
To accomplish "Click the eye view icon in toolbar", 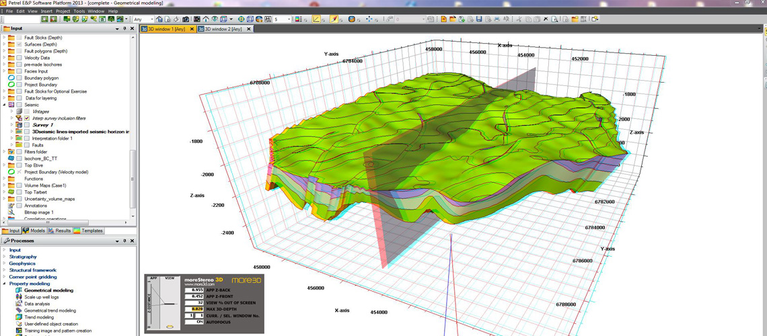I will pos(215,19).
